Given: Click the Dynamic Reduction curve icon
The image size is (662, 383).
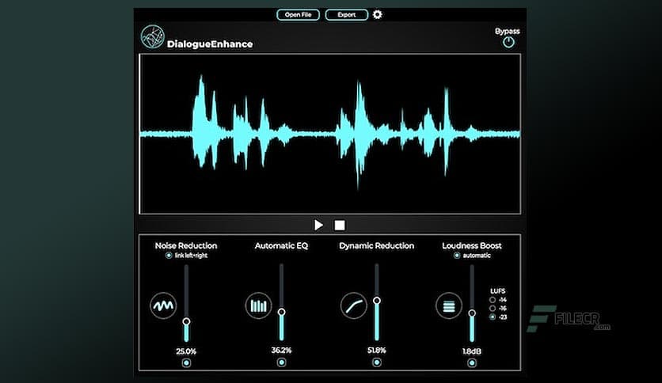Looking at the screenshot, I should point(353,305).
